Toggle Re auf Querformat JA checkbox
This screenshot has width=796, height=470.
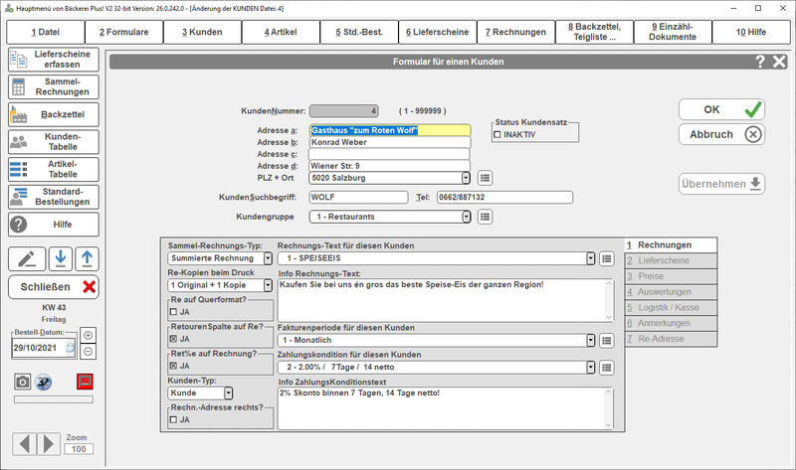coord(173,312)
